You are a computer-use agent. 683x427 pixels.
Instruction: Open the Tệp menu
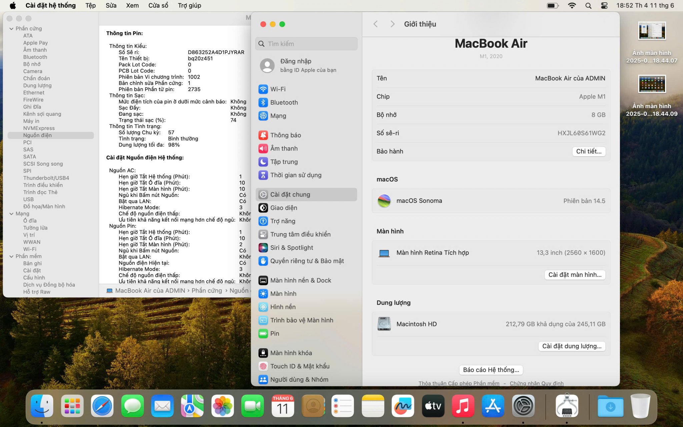click(90, 5)
